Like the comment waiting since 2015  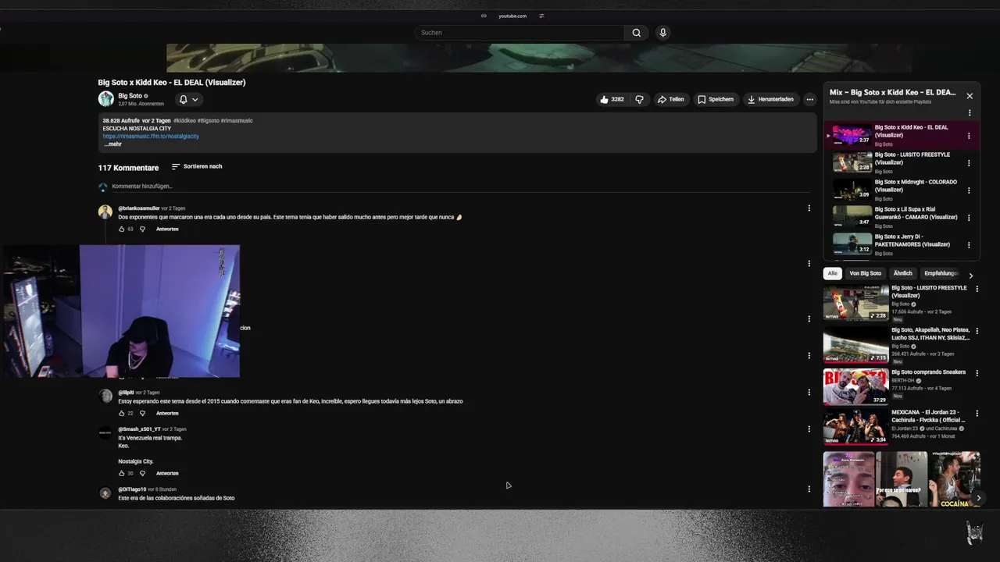[122, 414]
